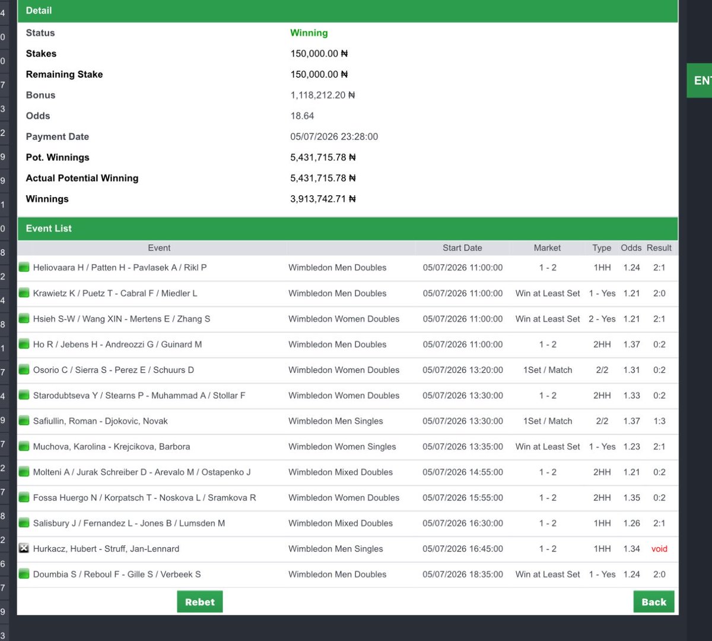Click the total odds value 18.64
712x641 pixels.
(302, 116)
